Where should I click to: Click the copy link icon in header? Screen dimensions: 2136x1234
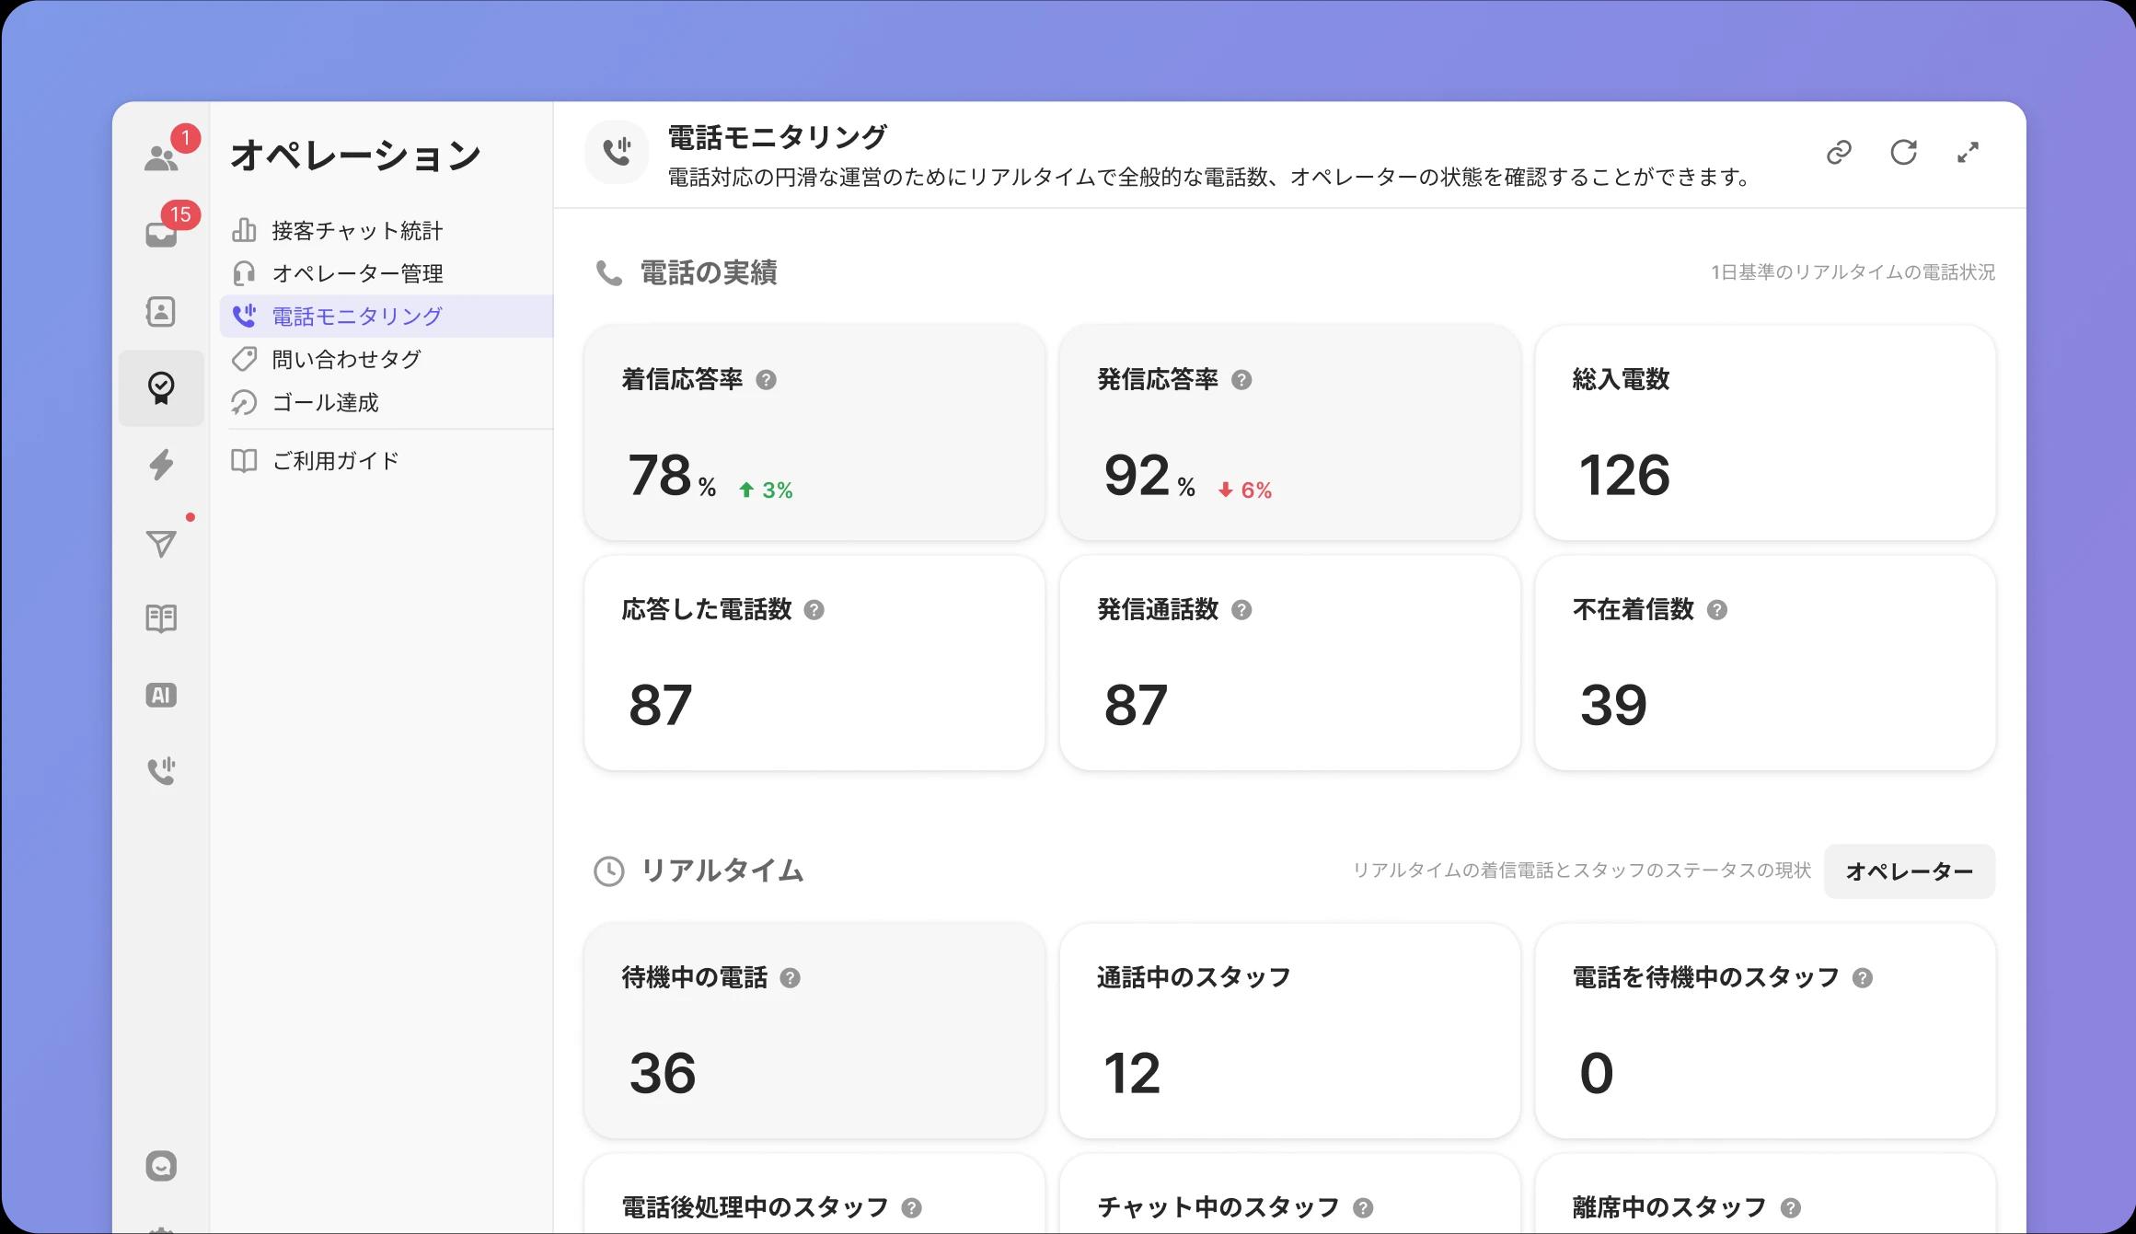tap(1838, 152)
